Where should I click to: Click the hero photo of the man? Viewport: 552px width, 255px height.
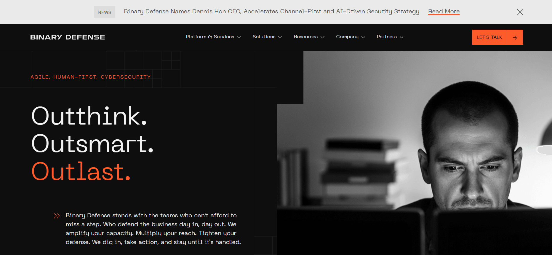pyautogui.click(x=414, y=153)
